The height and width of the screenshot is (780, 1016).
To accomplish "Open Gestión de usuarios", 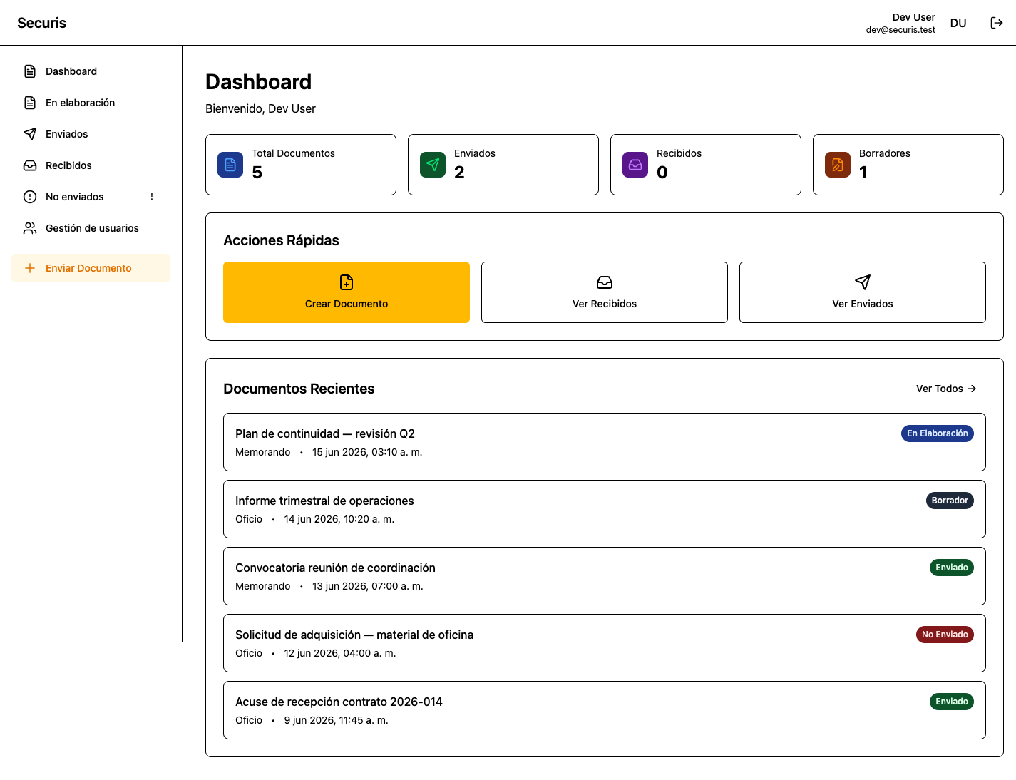I will tap(91, 228).
